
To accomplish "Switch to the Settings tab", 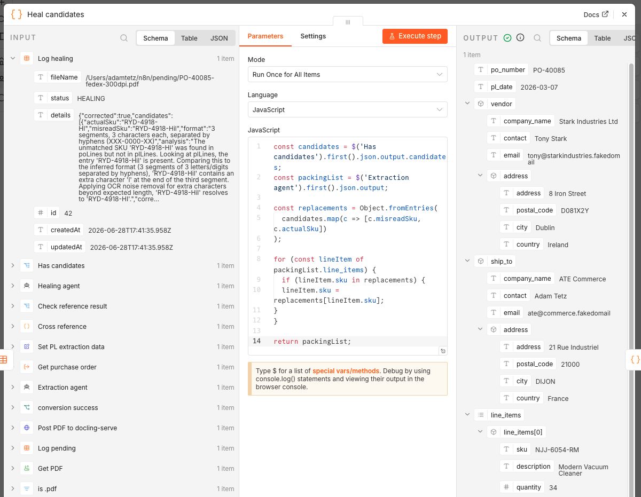I will click(x=313, y=36).
